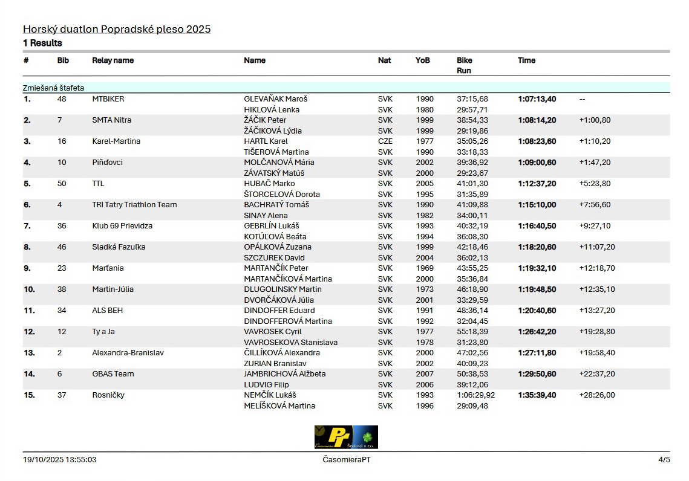Click the "Time" column header

click(x=526, y=60)
